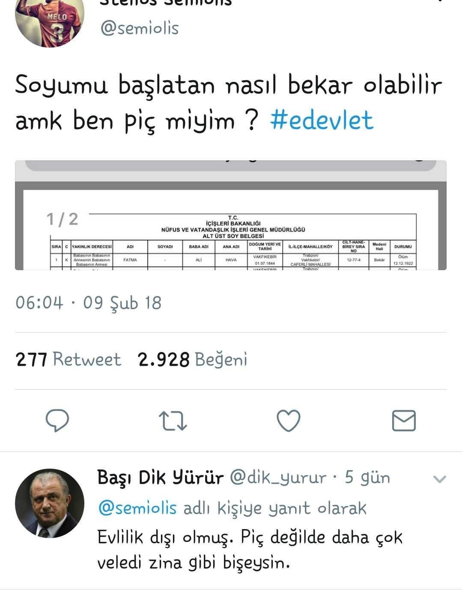Share tweet via envelope message icon
Screen dimensions: 462x593
[x=404, y=420]
